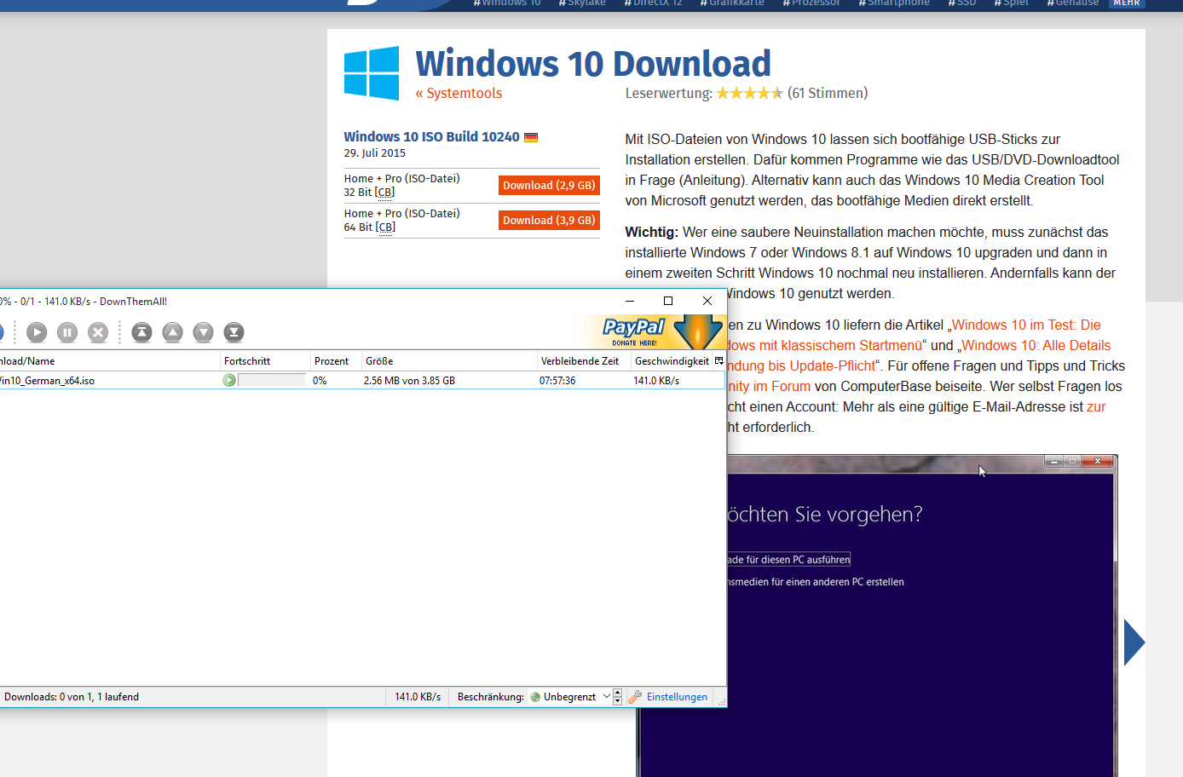Click the blue next-slide arrow on the page
The image size is (1183, 777).
coord(1134,642)
